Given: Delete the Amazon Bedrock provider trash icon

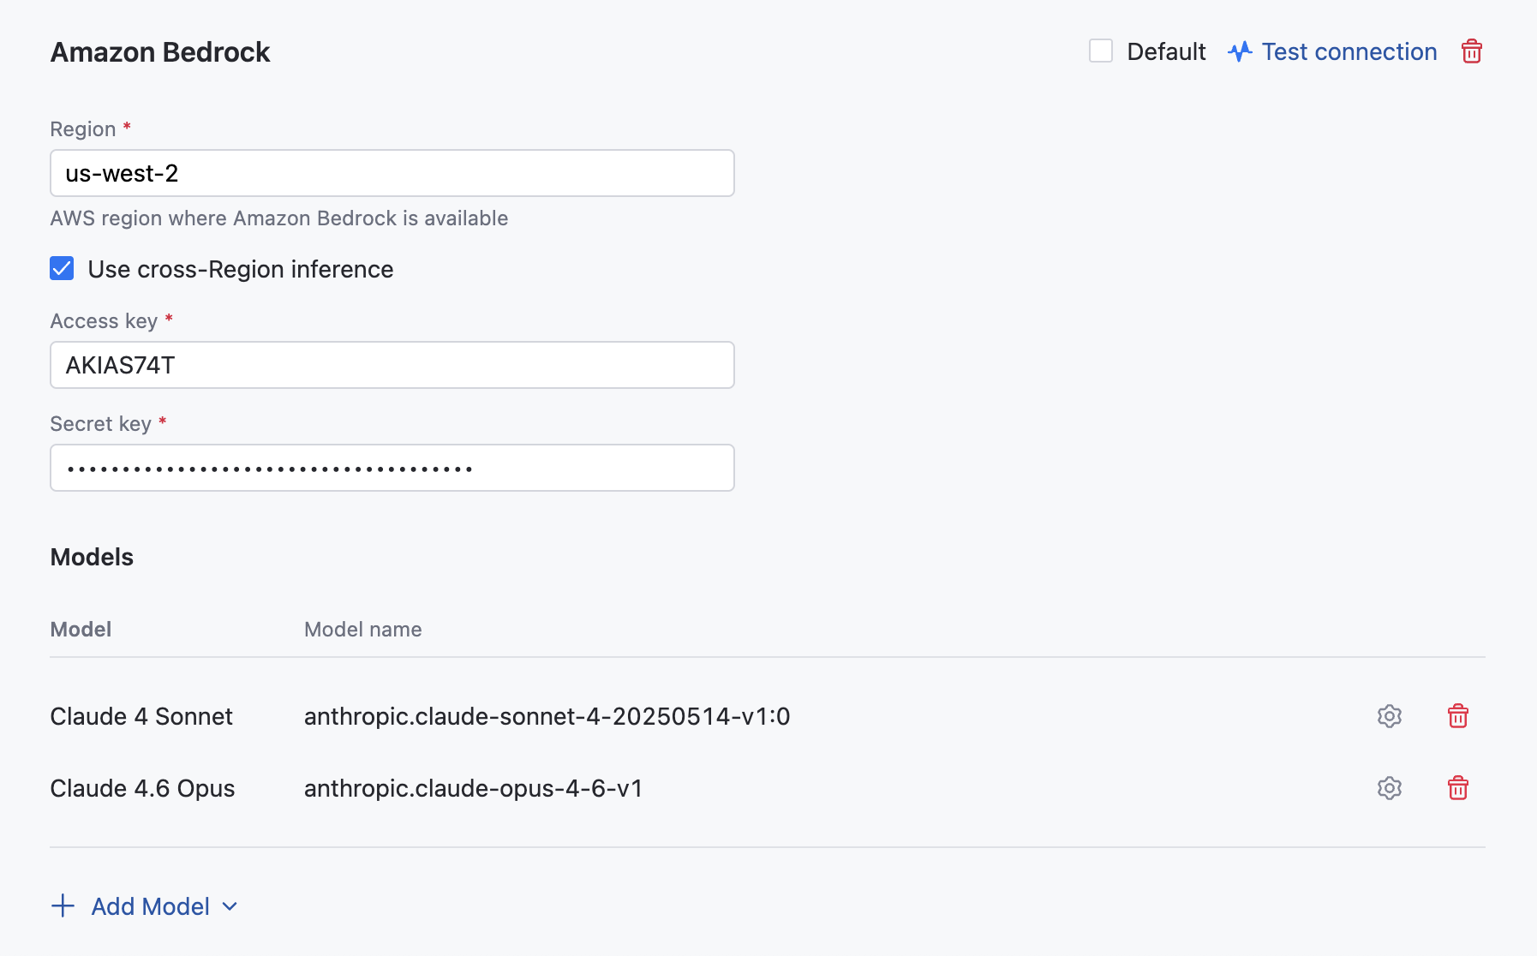Looking at the screenshot, I should click(1471, 51).
